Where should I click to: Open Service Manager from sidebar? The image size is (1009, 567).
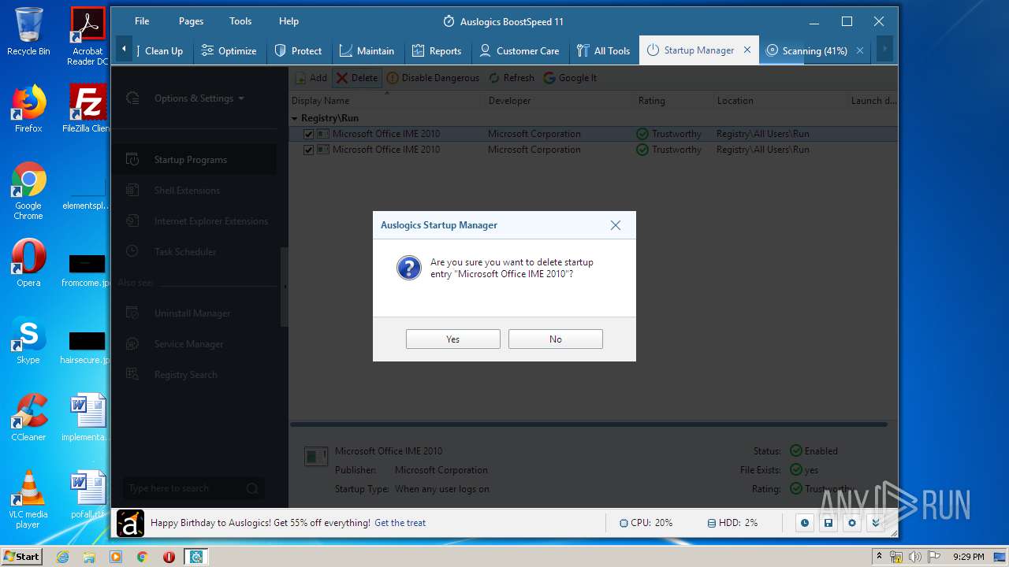click(194, 344)
